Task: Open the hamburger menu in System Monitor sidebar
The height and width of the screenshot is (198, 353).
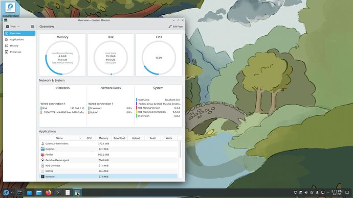Action: [x=32, y=27]
